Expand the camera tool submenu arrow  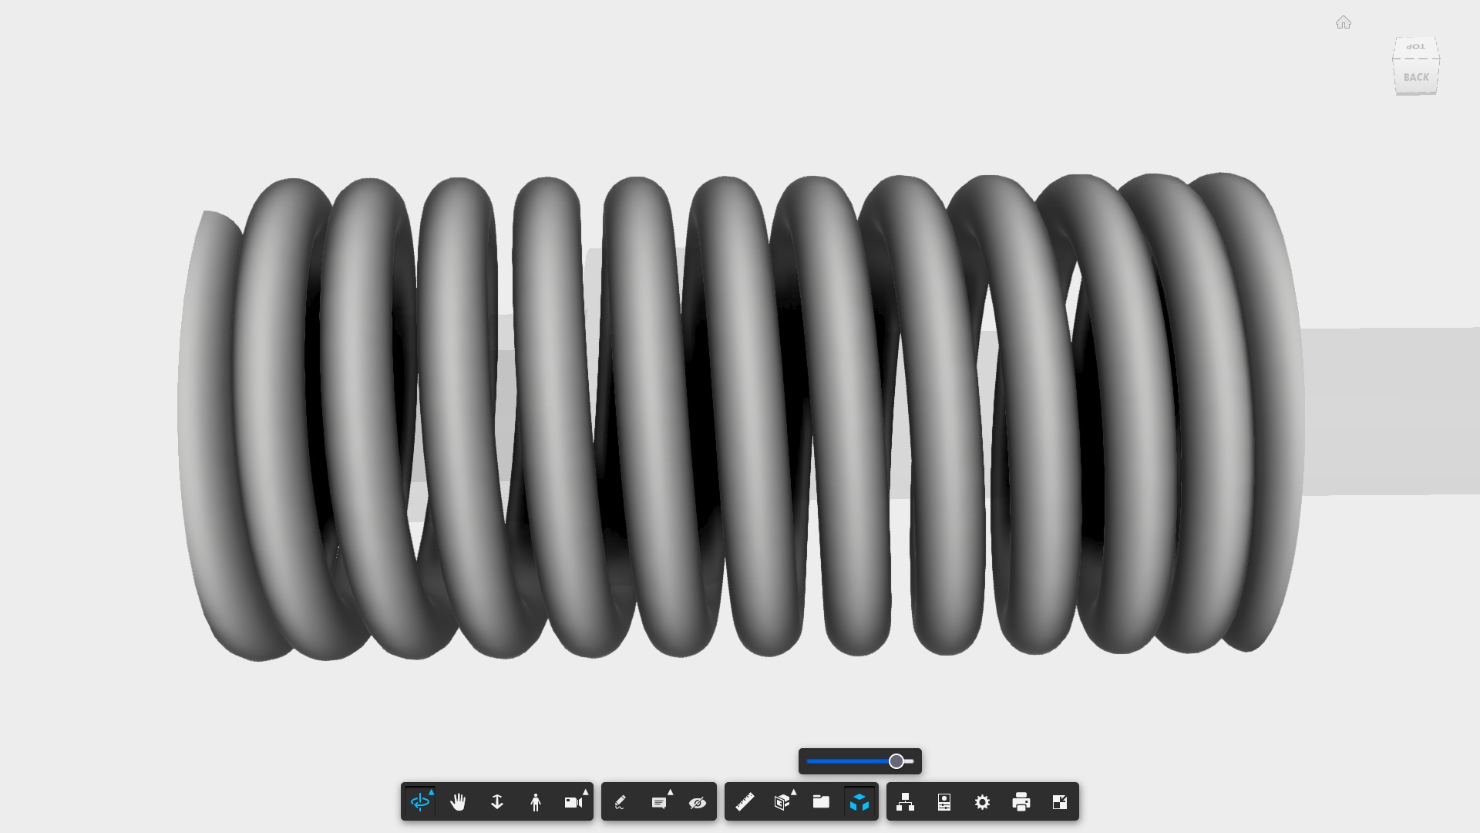(x=586, y=792)
